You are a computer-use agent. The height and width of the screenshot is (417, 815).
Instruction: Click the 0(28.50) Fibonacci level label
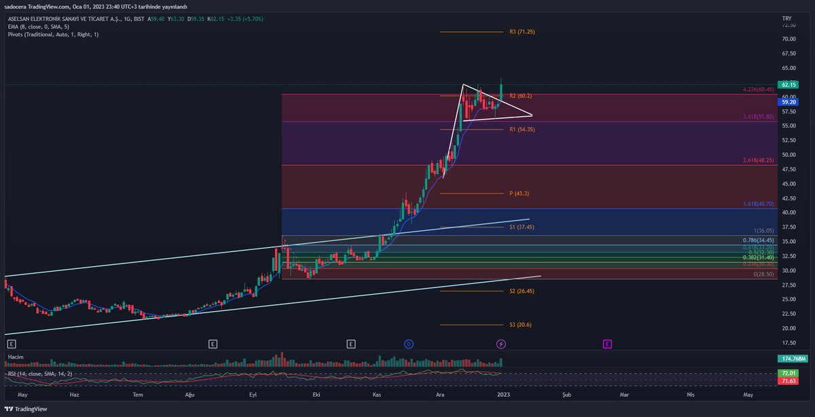coord(763,274)
